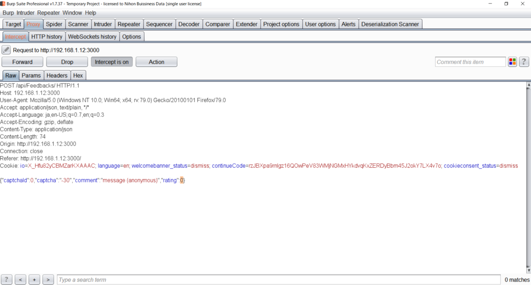Open the WebSockets history sub-tab

[92, 37]
